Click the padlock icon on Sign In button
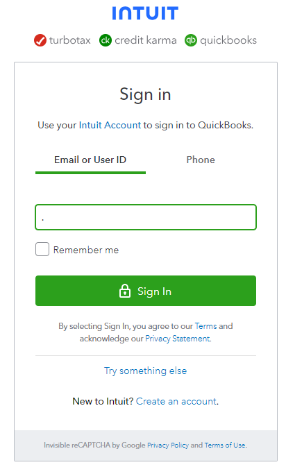The height and width of the screenshot is (467, 286). (125, 291)
